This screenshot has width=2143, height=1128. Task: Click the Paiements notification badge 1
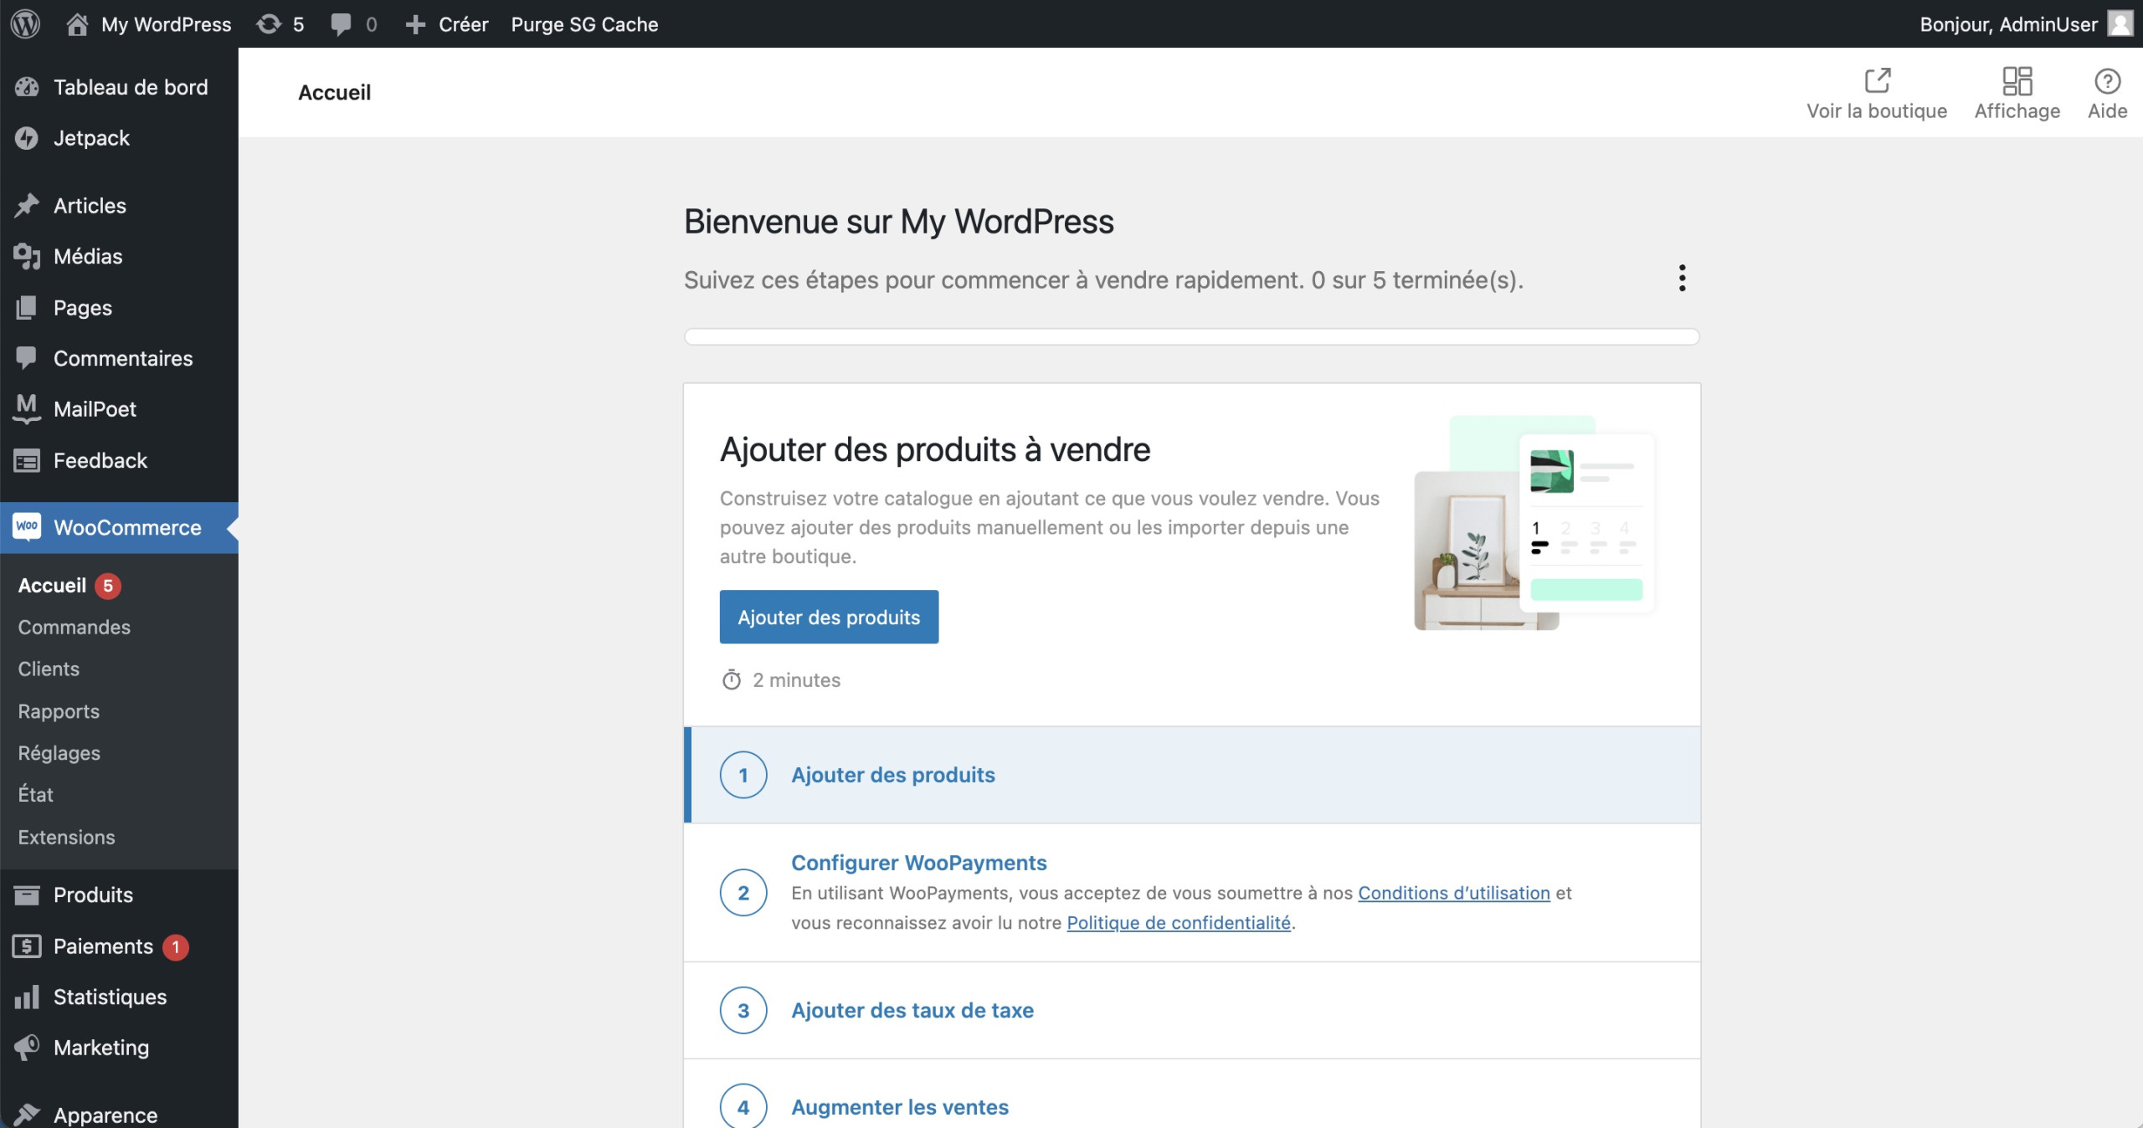tap(176, 946)
